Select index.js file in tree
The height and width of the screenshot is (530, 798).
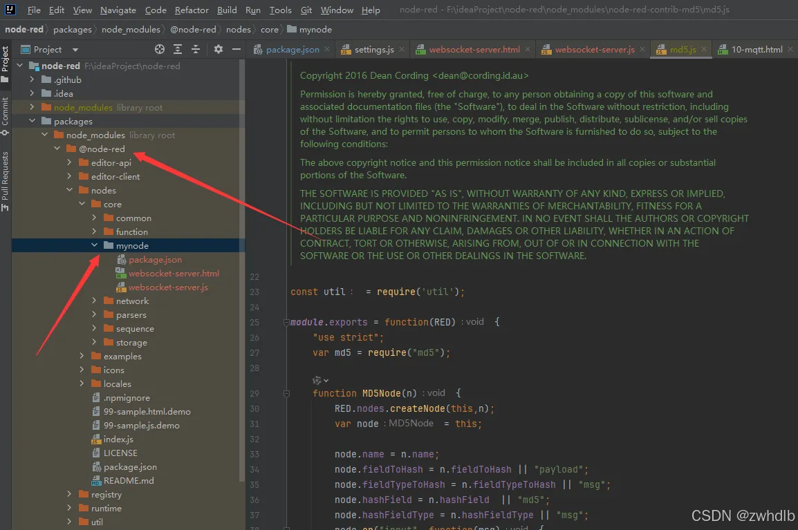point(118,439)
